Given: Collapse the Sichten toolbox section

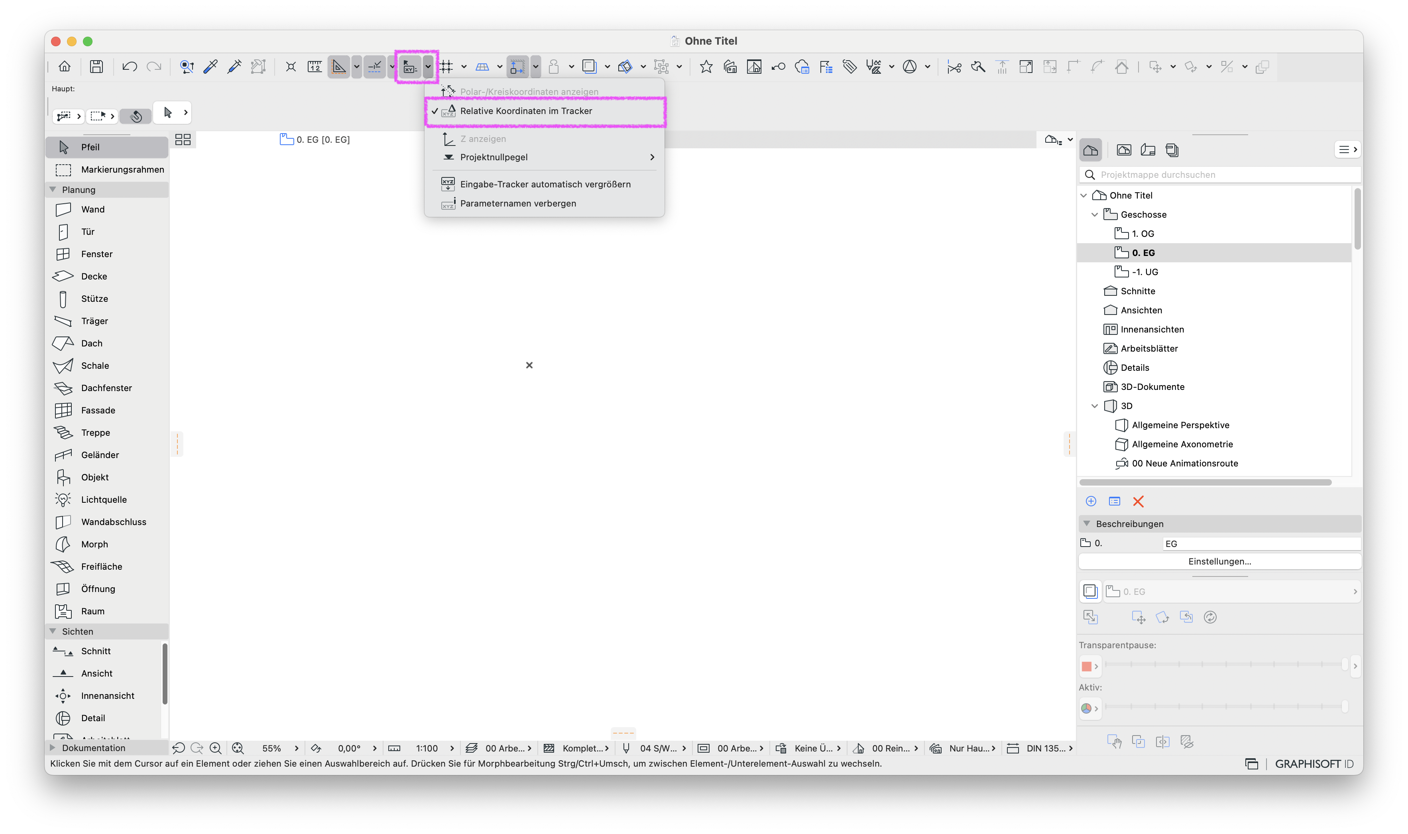Looking at the screenshot, I should 53,632.
